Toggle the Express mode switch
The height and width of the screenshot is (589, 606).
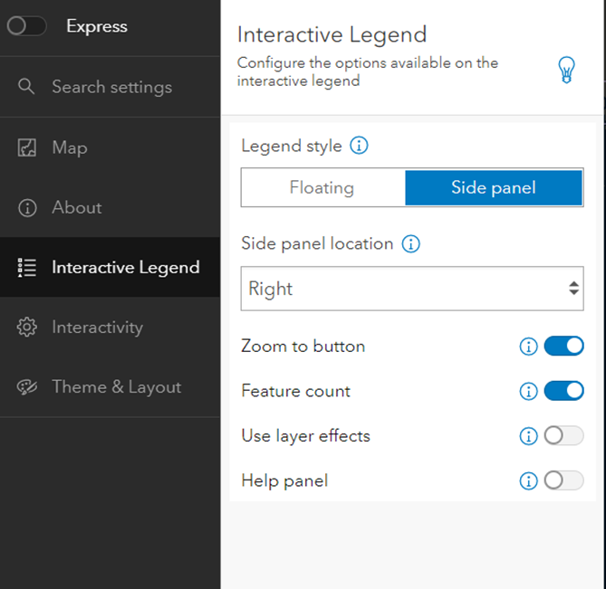point(26,26)
